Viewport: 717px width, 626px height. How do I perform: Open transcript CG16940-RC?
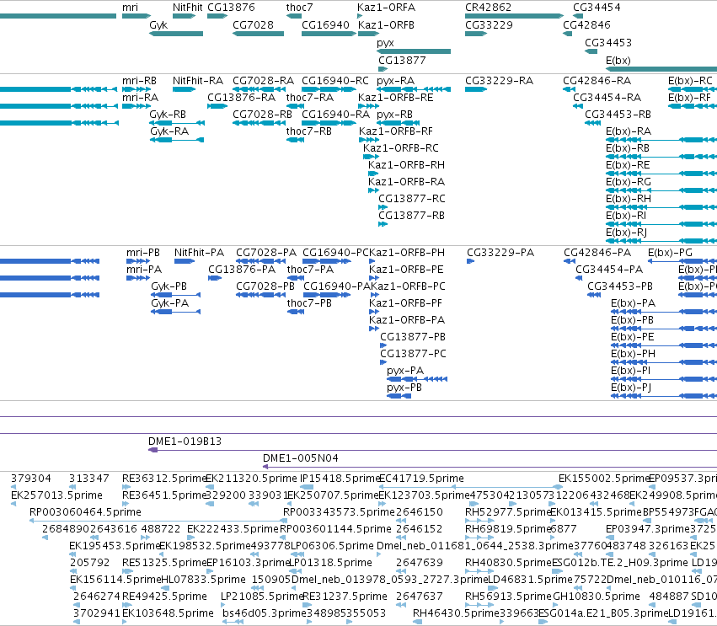click(x=334, y=81)
